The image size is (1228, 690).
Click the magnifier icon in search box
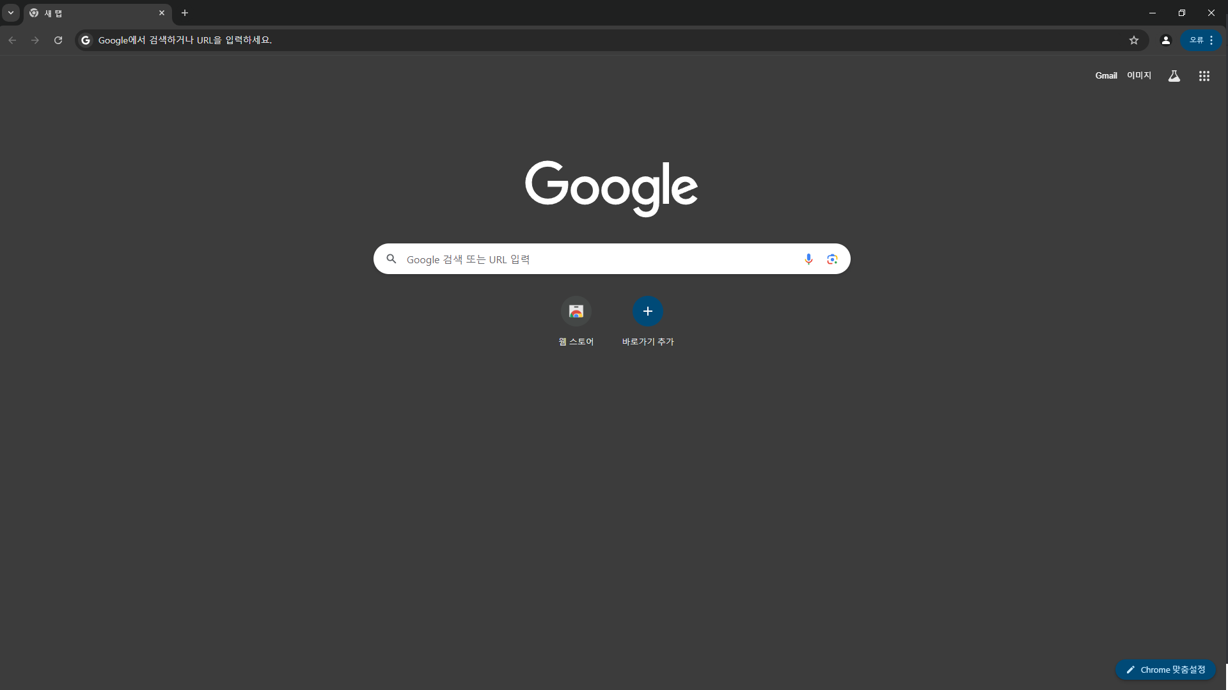(391, 259)
